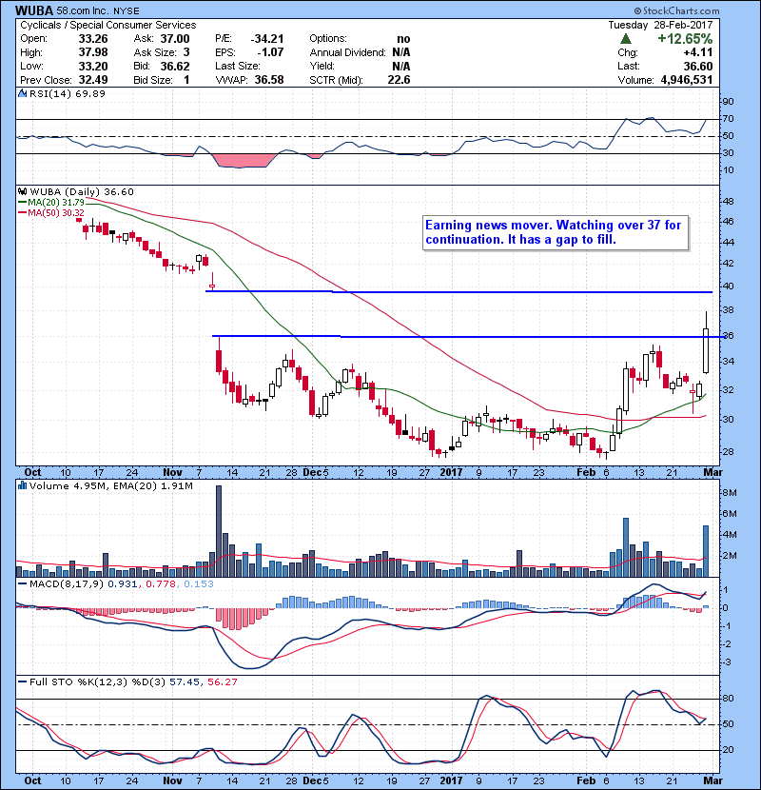761x790 pixels.
Task: Click the WUBA (Daily) candlestick icon
Action: (x=22, y=191)
